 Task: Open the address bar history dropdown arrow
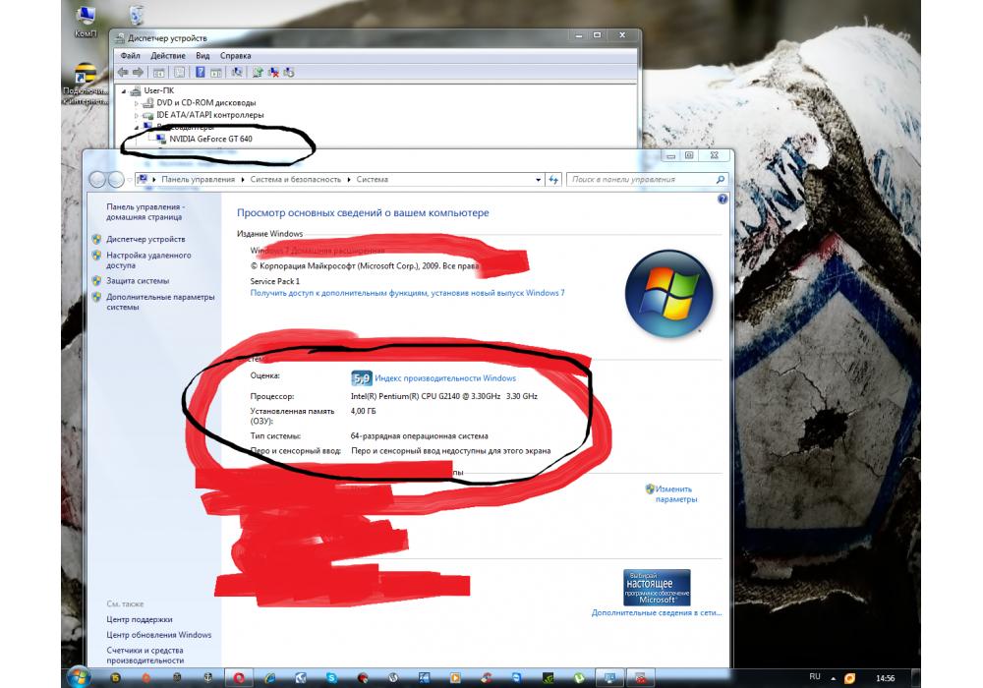tap(538, 180)
